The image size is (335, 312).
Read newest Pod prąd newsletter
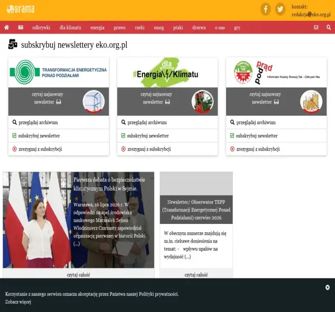tap(265, 98)
